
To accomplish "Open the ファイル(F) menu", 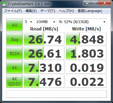I will coord(13,11).
